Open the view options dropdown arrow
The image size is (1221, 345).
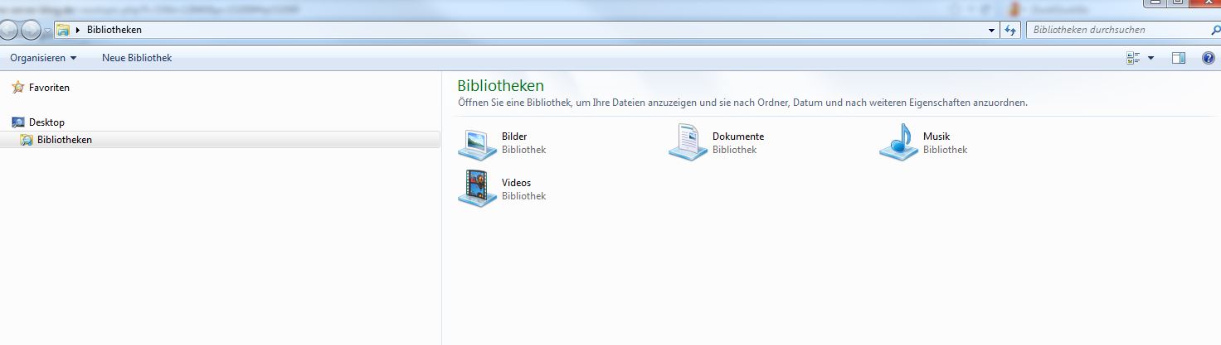(1150, 58)
